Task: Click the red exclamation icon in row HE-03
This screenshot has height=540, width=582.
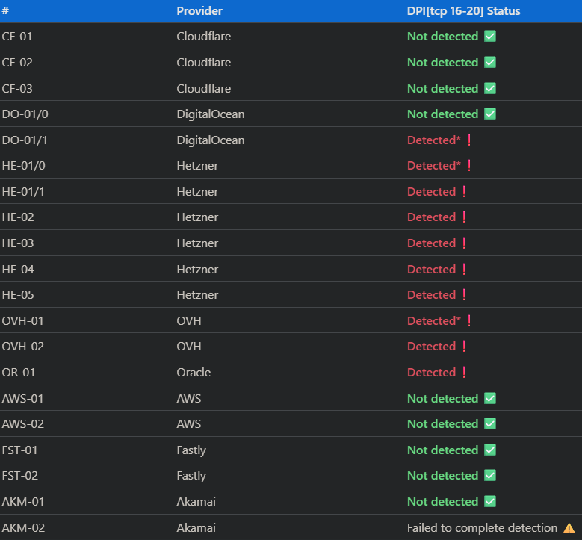Action: [x=464, y=243]
